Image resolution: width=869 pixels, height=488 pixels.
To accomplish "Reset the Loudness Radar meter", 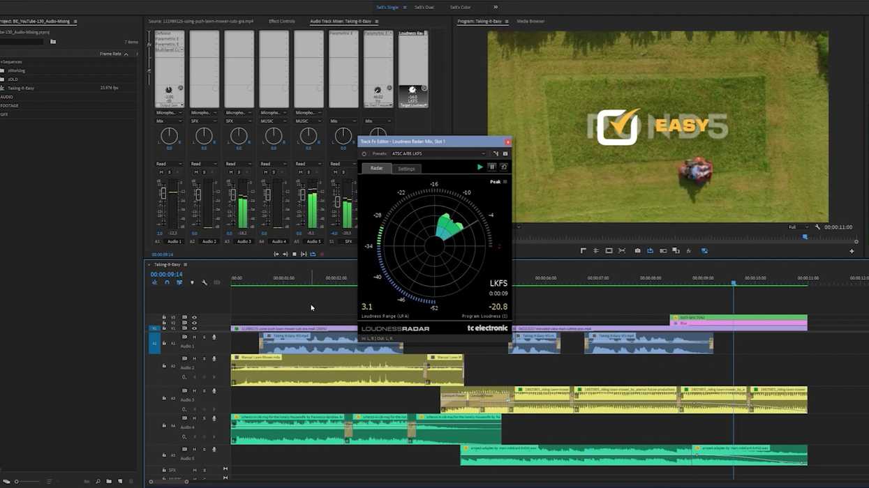I will pyautogui.click(x=504, y=167).
